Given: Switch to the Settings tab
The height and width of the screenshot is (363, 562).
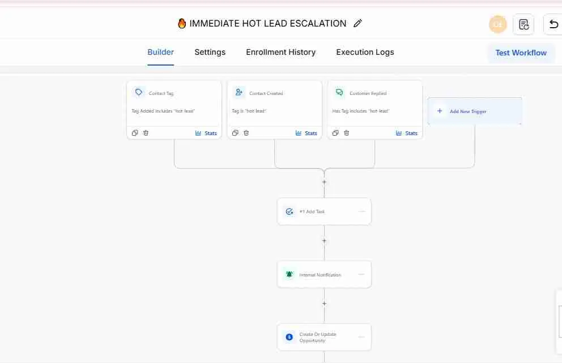Looking at the screenshot, I should coord(210,52).
